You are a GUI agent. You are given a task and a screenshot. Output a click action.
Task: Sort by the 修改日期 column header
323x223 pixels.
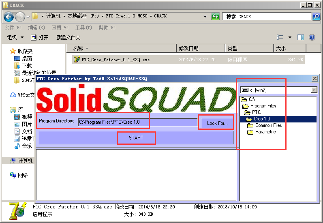point(201,48)
